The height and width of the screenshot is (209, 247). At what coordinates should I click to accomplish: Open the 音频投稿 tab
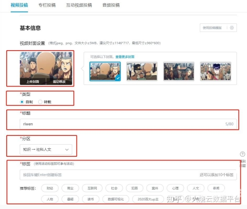click(111, 5)
